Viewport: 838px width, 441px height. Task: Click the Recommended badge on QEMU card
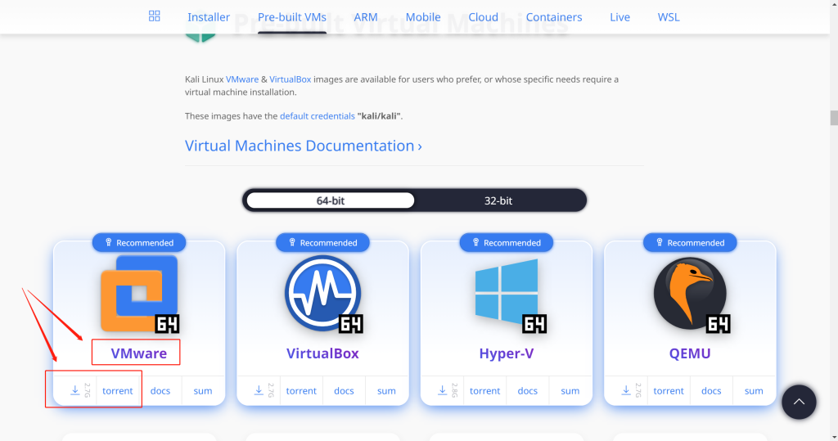pyautogui.click(x=690, y=243)
